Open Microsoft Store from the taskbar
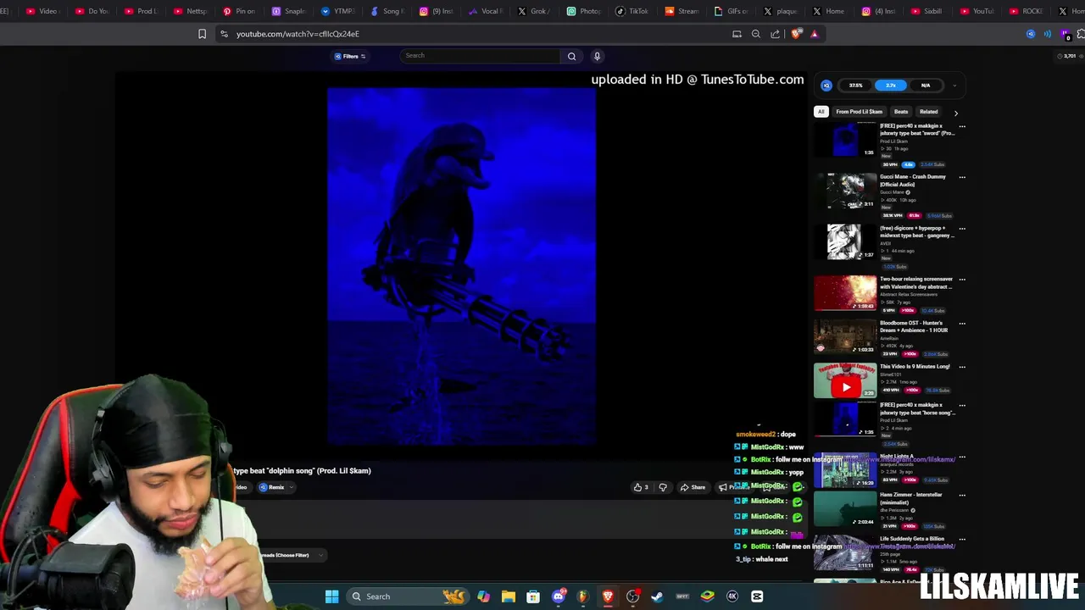 [533, 596]
